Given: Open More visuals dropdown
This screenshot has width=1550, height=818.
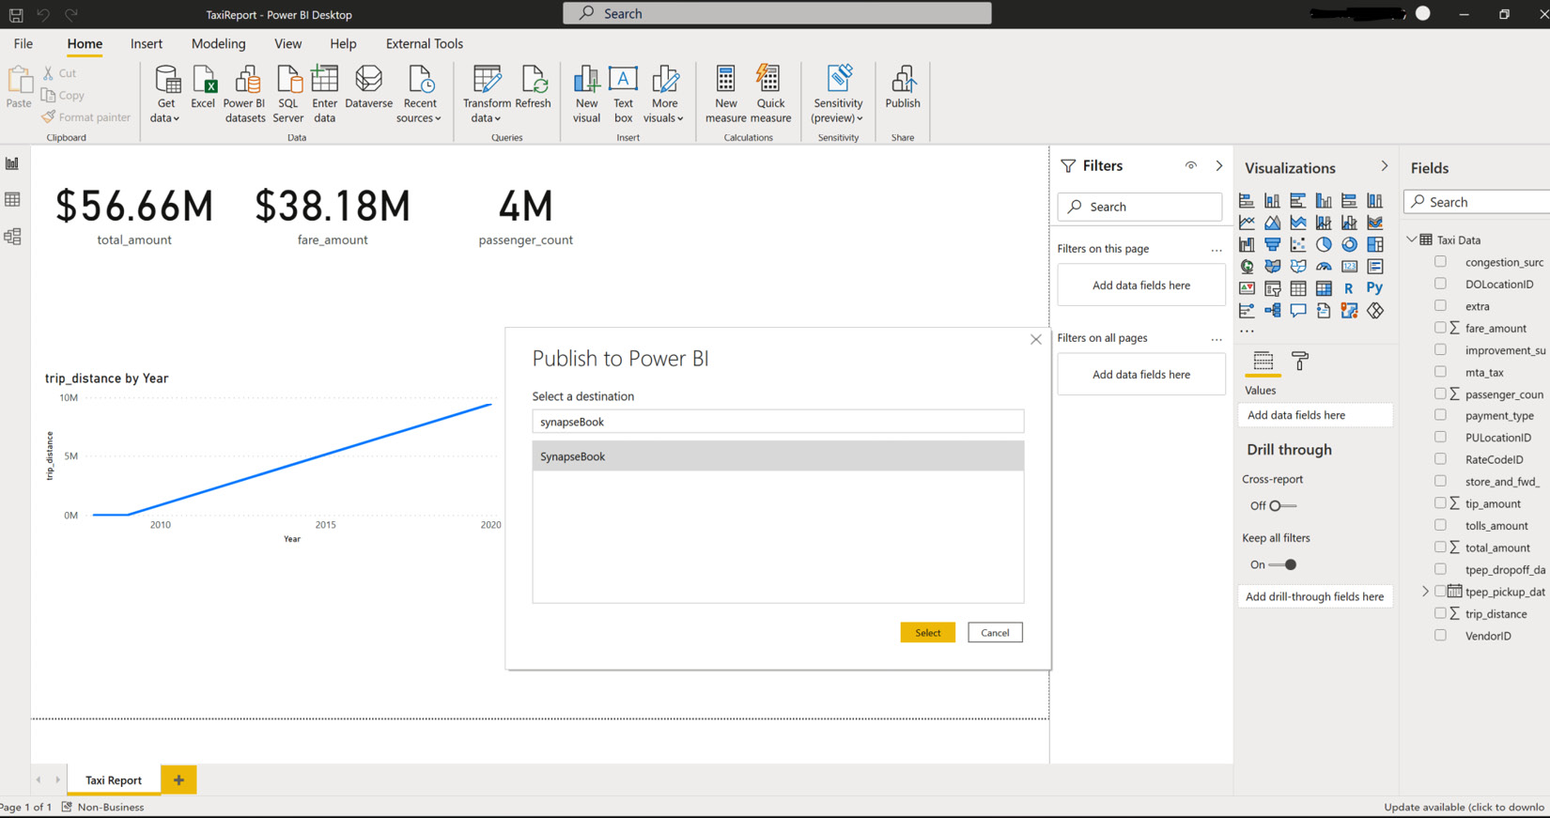Looking at the screenshot, I should (664, 94).
